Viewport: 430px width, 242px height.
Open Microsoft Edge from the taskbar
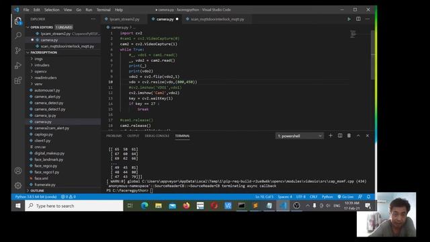[144, 206]
